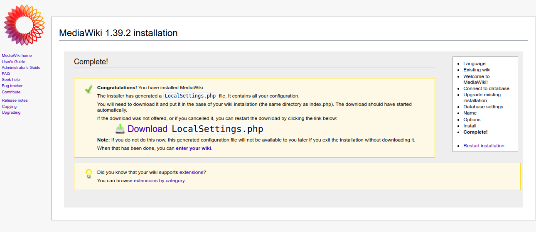The width and height of the screenshot is (536, 232).
Task: Click the MediaWiki sunflower logo
Action: click(24, 25)
